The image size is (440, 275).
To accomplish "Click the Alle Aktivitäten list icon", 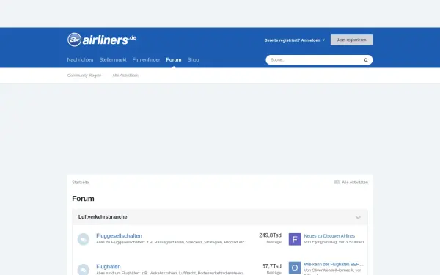I will [337, 182].
